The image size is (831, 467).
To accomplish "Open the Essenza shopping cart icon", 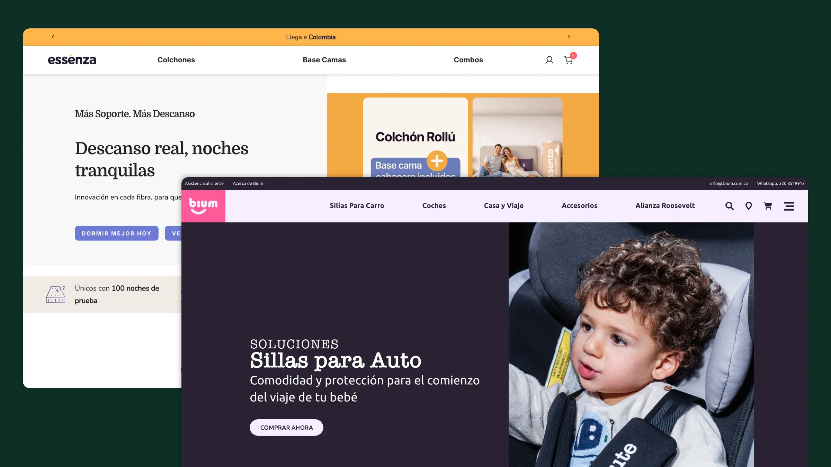I will tap(569, 60).
